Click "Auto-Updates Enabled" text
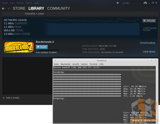 [46, 53]
